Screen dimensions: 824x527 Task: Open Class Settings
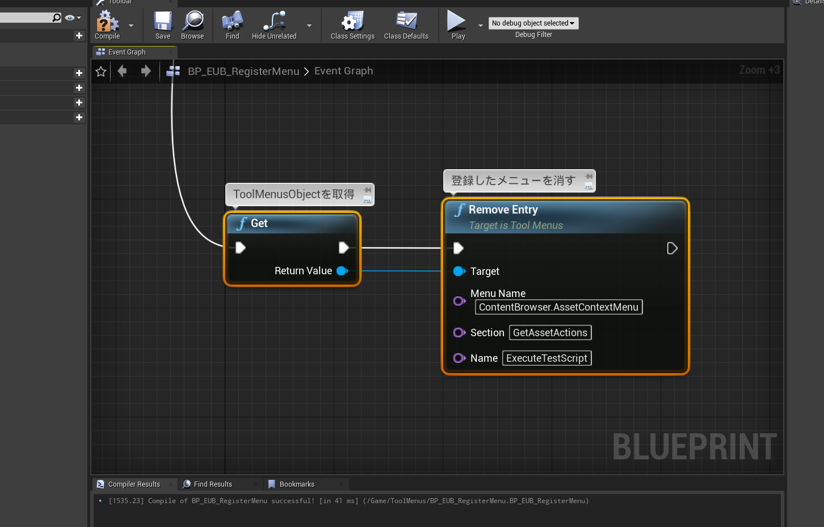pos(352,24)
